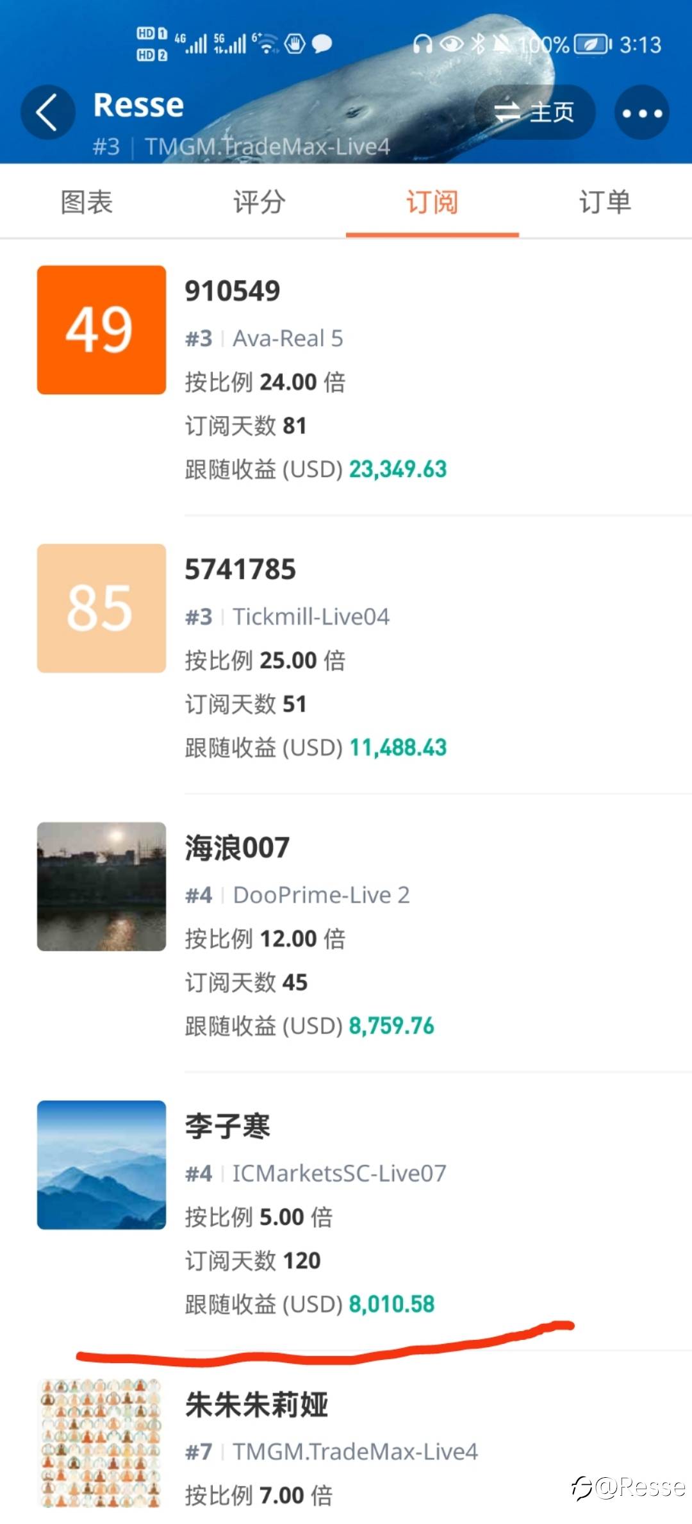Screen dimensions: 692x1524
Task: Tap the 朱朱朱莉娅 subscriber name
Action: click(x=256, y=1404)
